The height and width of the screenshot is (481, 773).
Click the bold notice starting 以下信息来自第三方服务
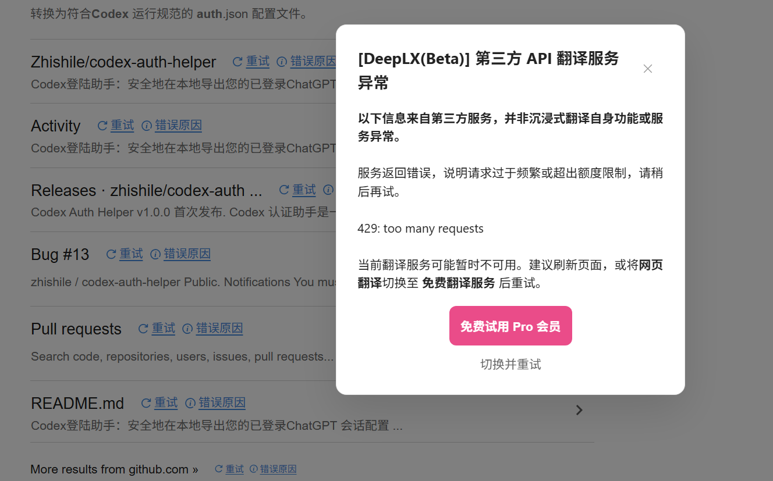[x=510, y=127]
